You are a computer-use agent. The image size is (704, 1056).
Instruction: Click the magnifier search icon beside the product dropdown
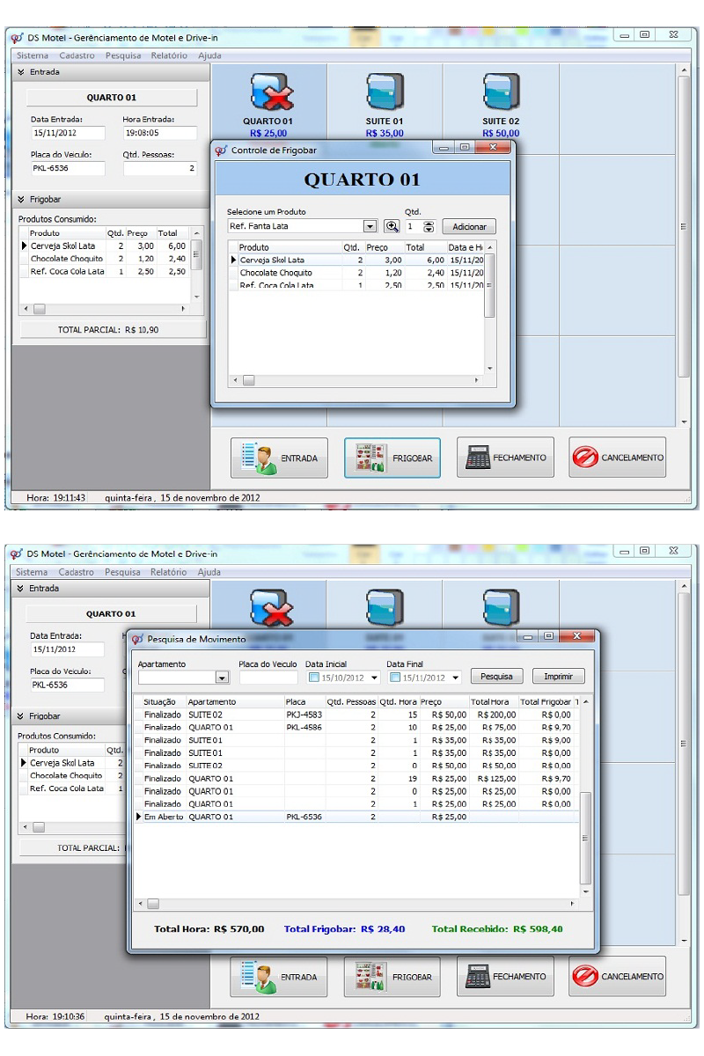(392, 226)
